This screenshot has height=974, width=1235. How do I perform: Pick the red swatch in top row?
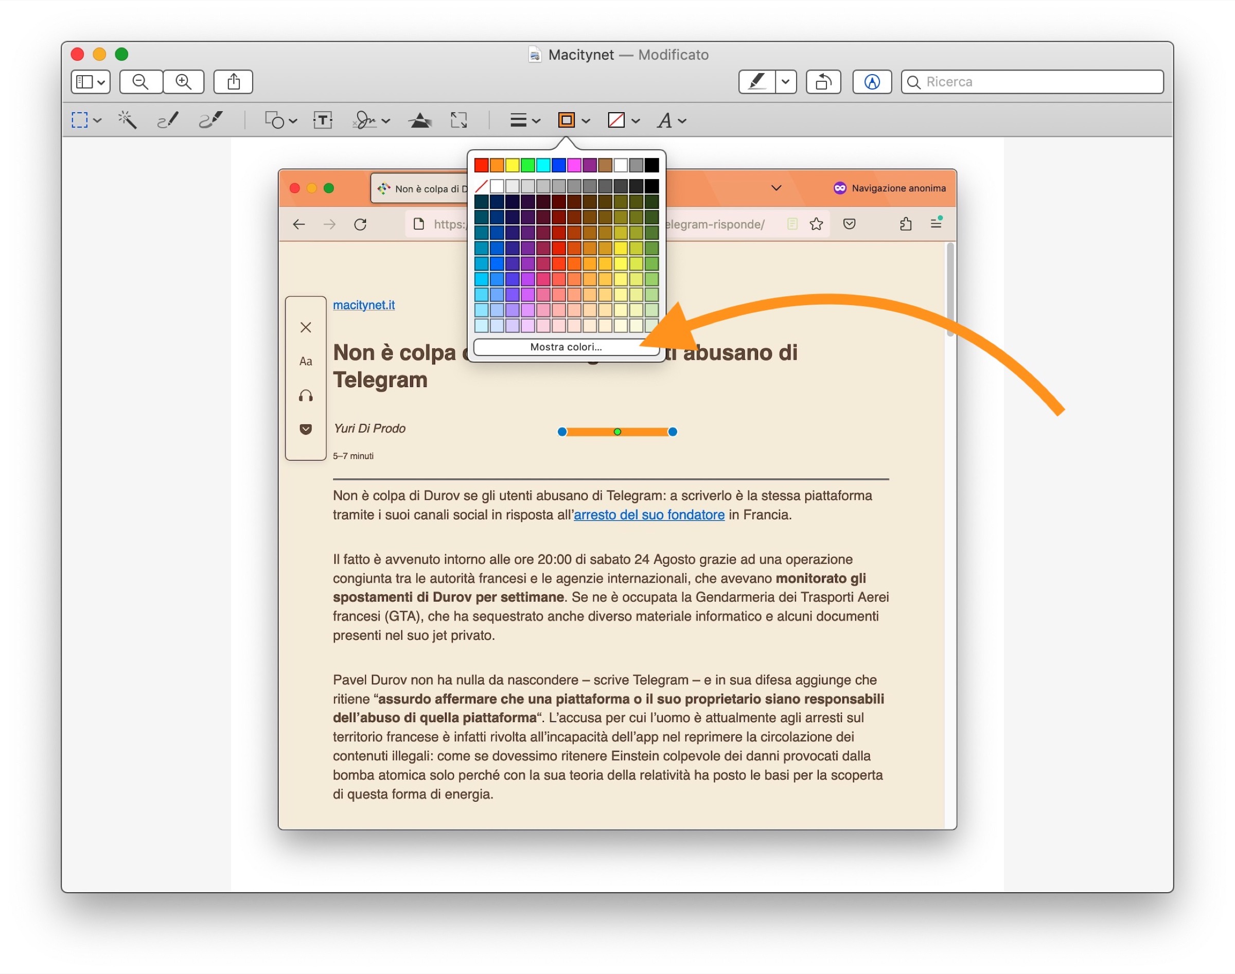(x=481, y=165)
